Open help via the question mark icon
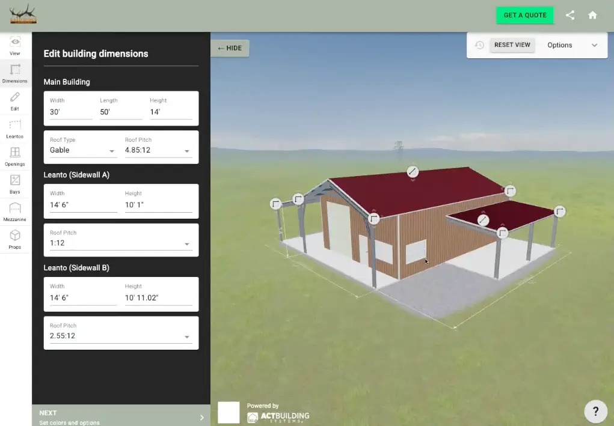Image resolution: width=614 pixels, height=426 pixels. [x=595, y=411]
